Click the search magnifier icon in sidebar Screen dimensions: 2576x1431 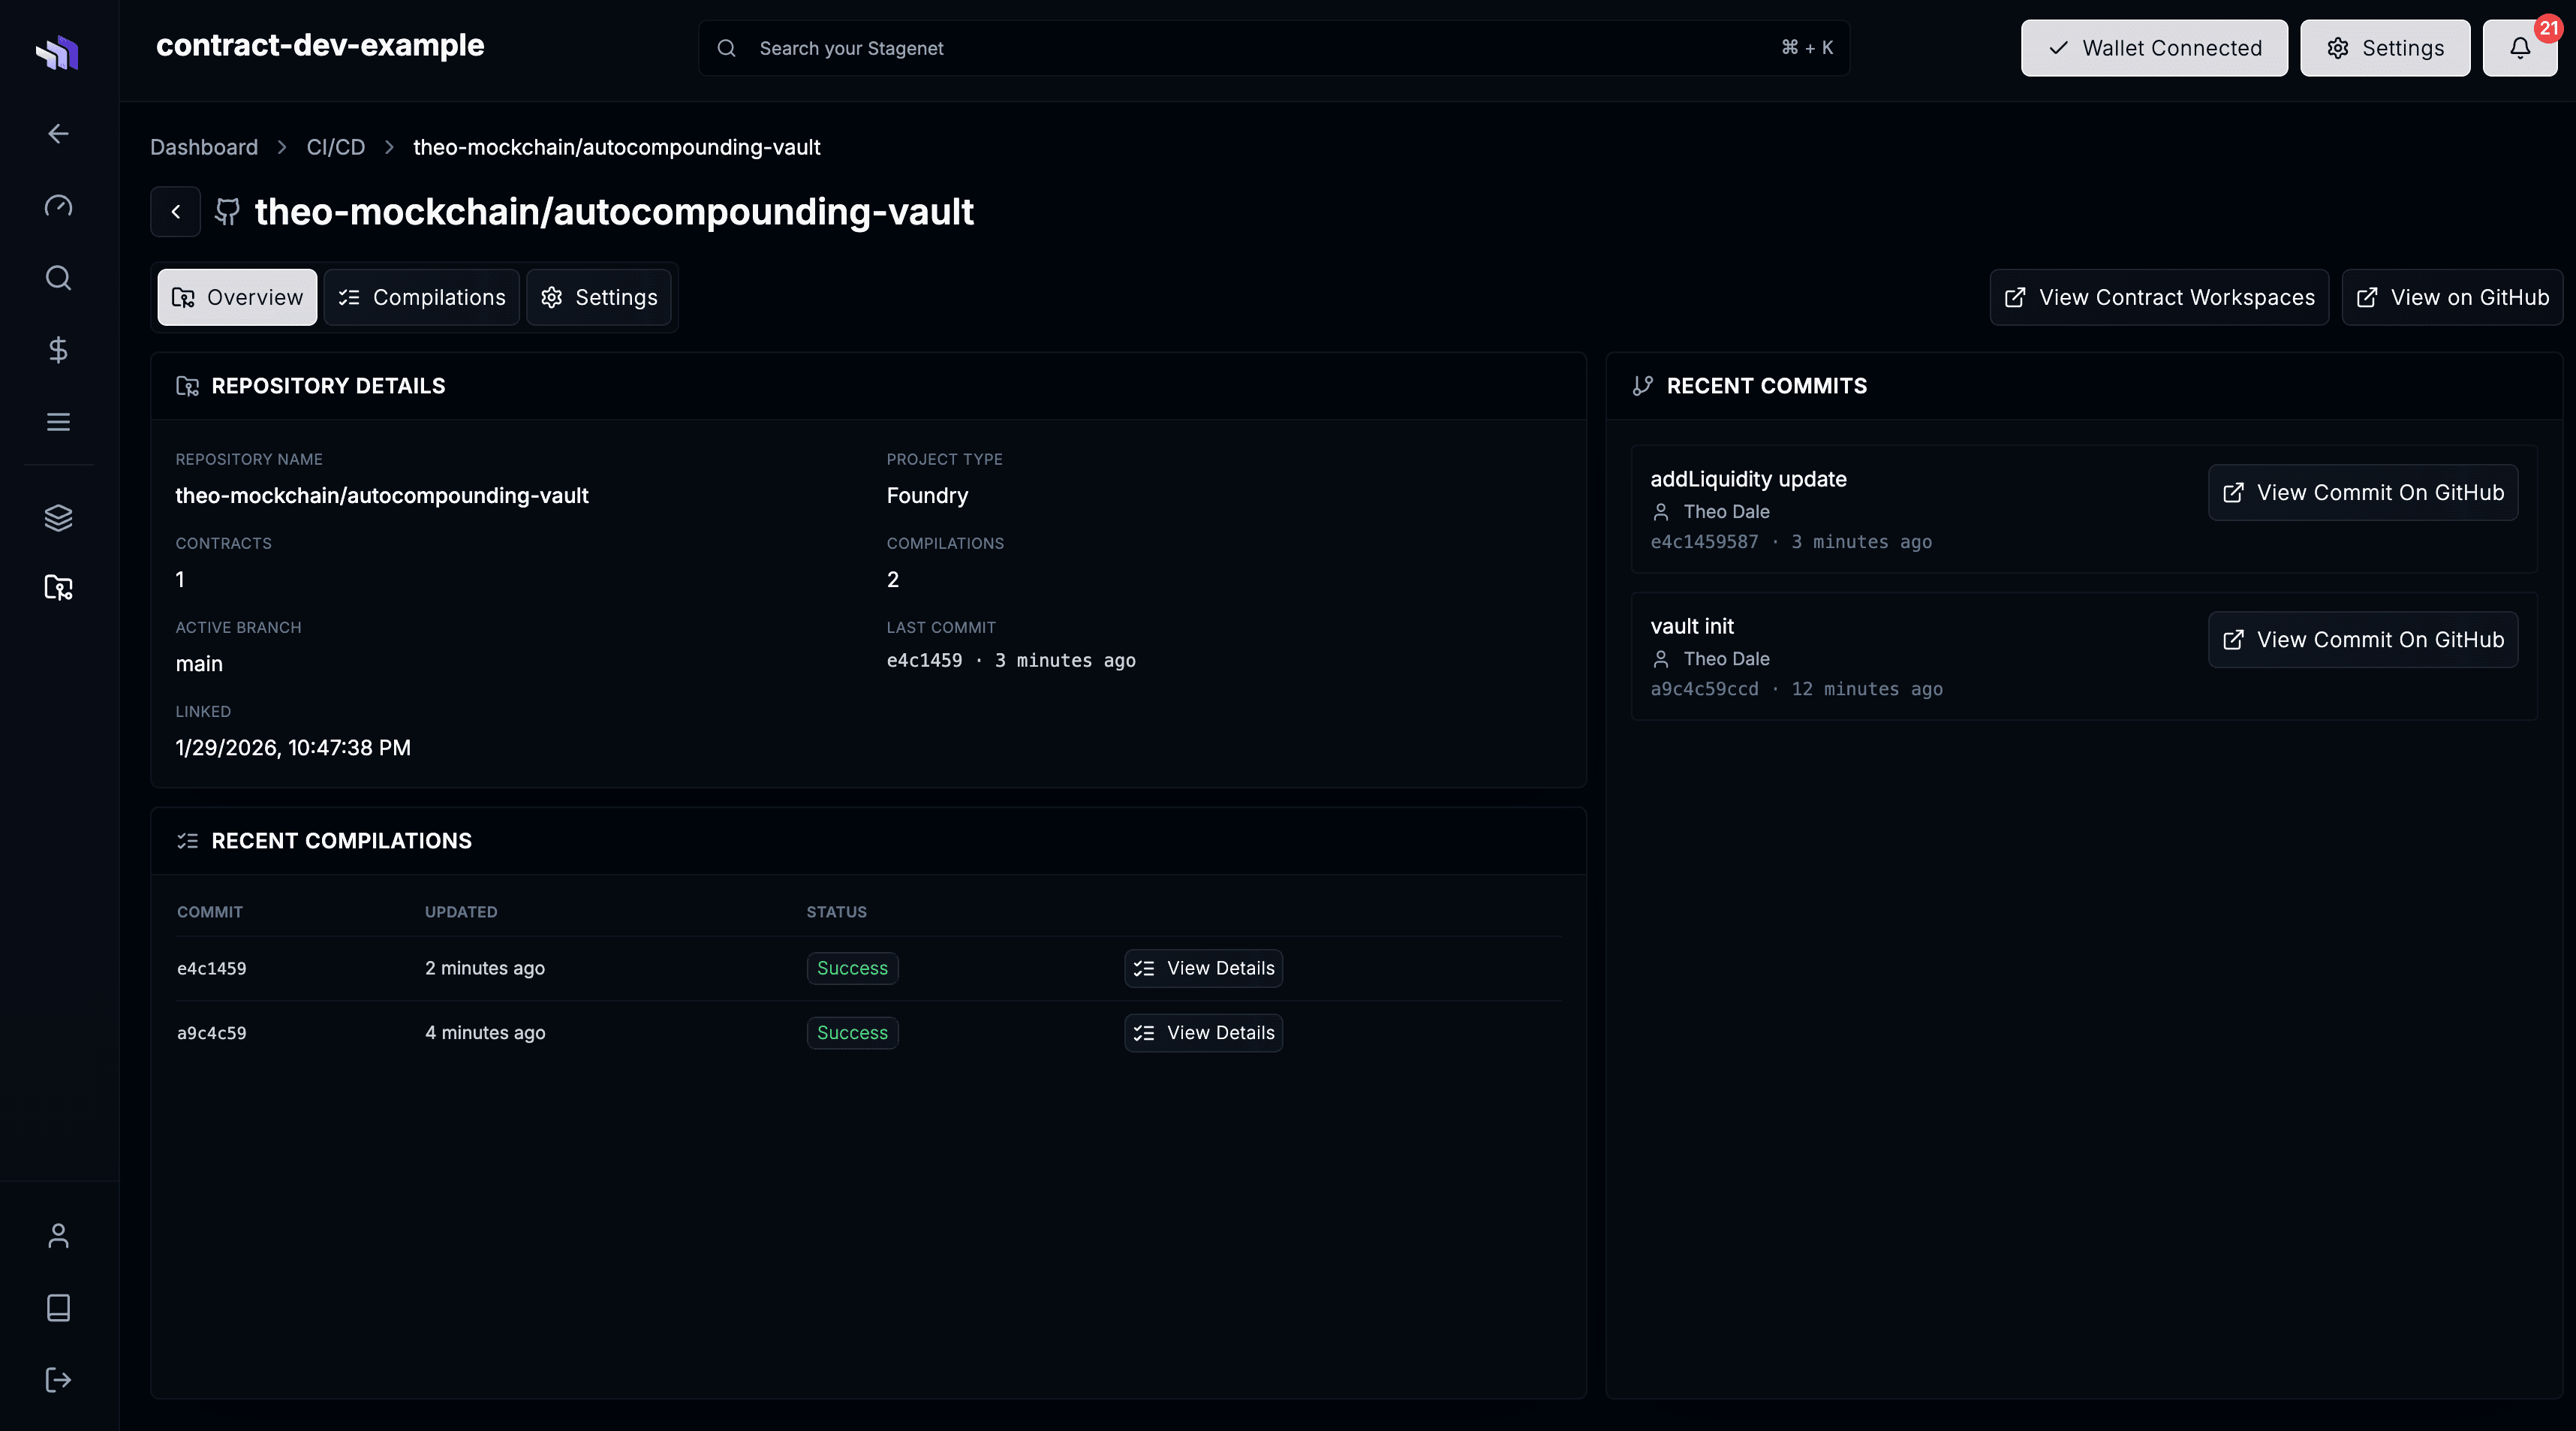click(x=57, y=277)
